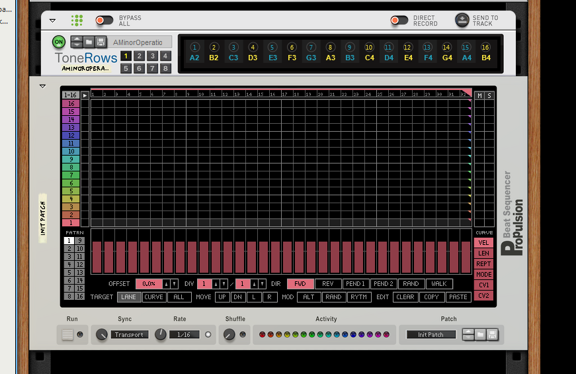The height and width of the screenshot is (374, 576).
Task: Select the CV2 curve tab
Action: 483,296
